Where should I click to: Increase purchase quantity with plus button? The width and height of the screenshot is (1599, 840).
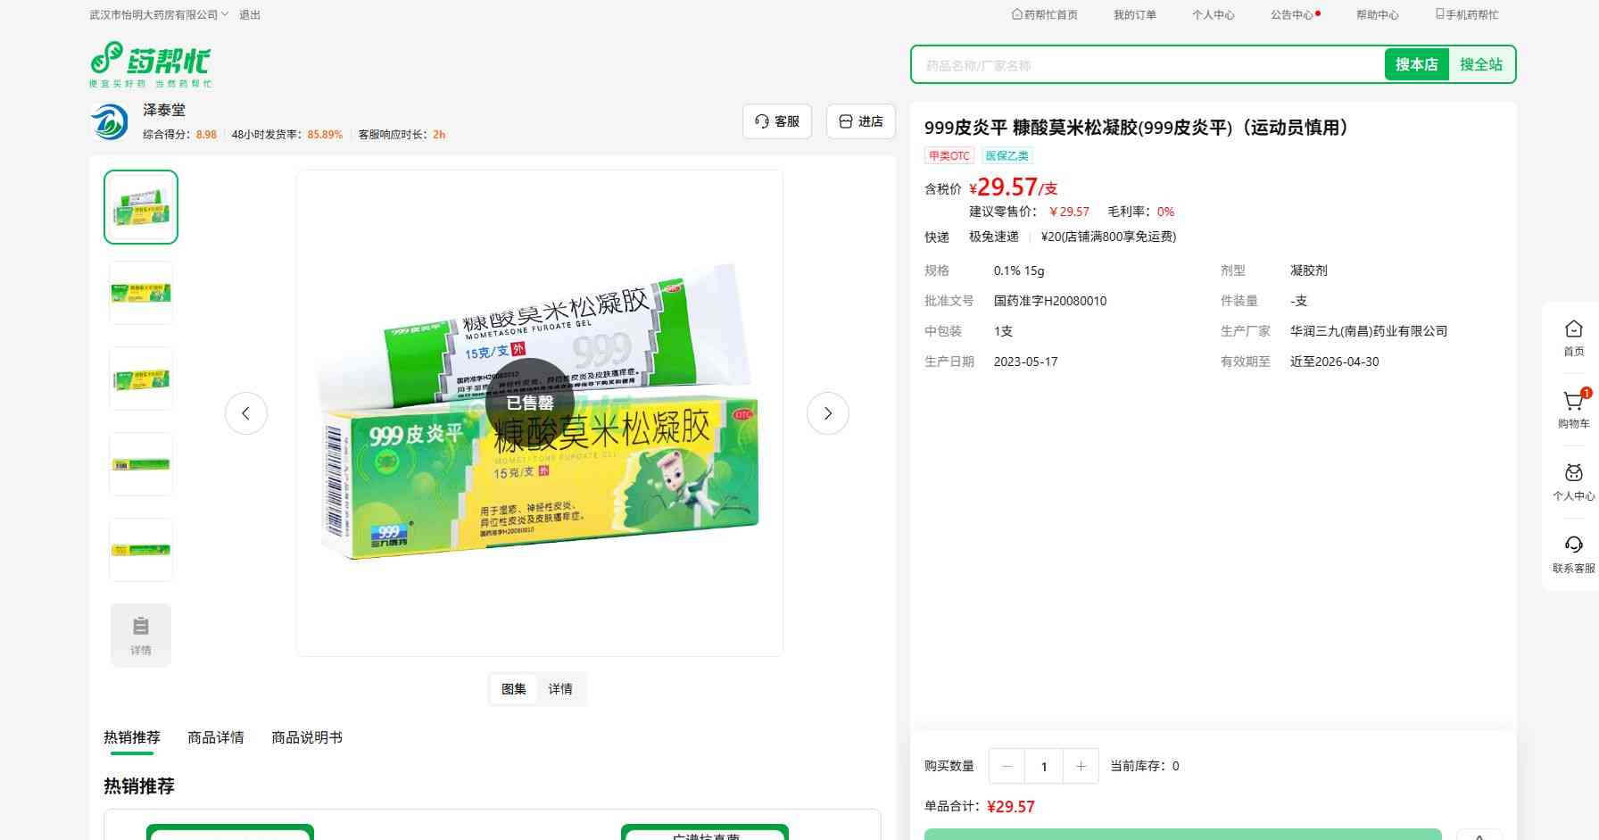tap(1081, 766)
